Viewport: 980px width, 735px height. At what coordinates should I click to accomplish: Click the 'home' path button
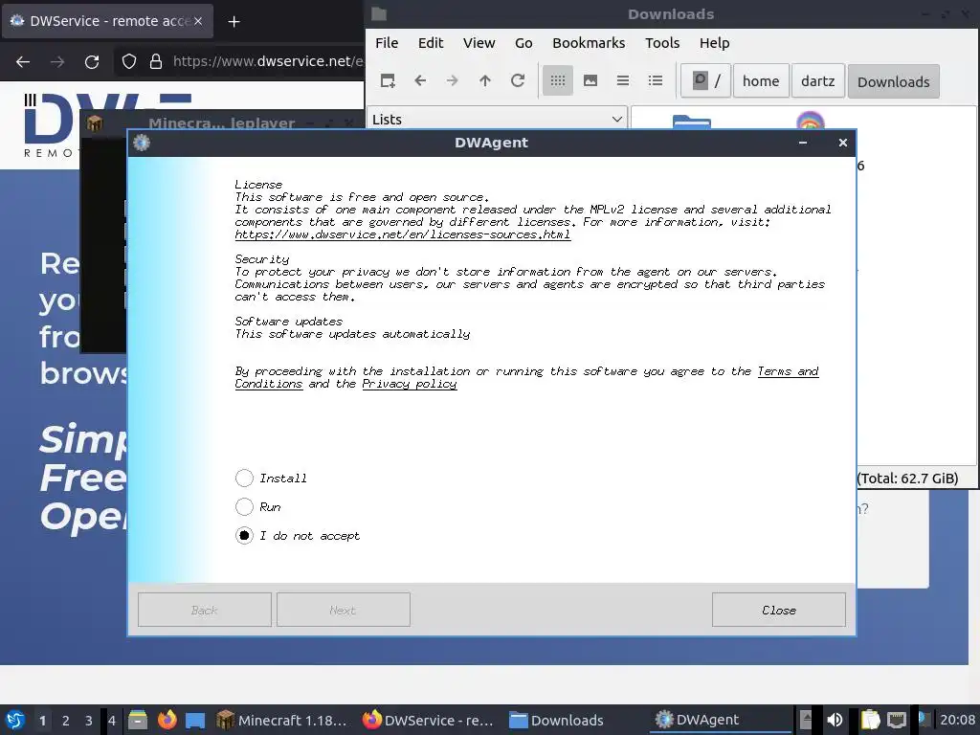tap(761, 80)
